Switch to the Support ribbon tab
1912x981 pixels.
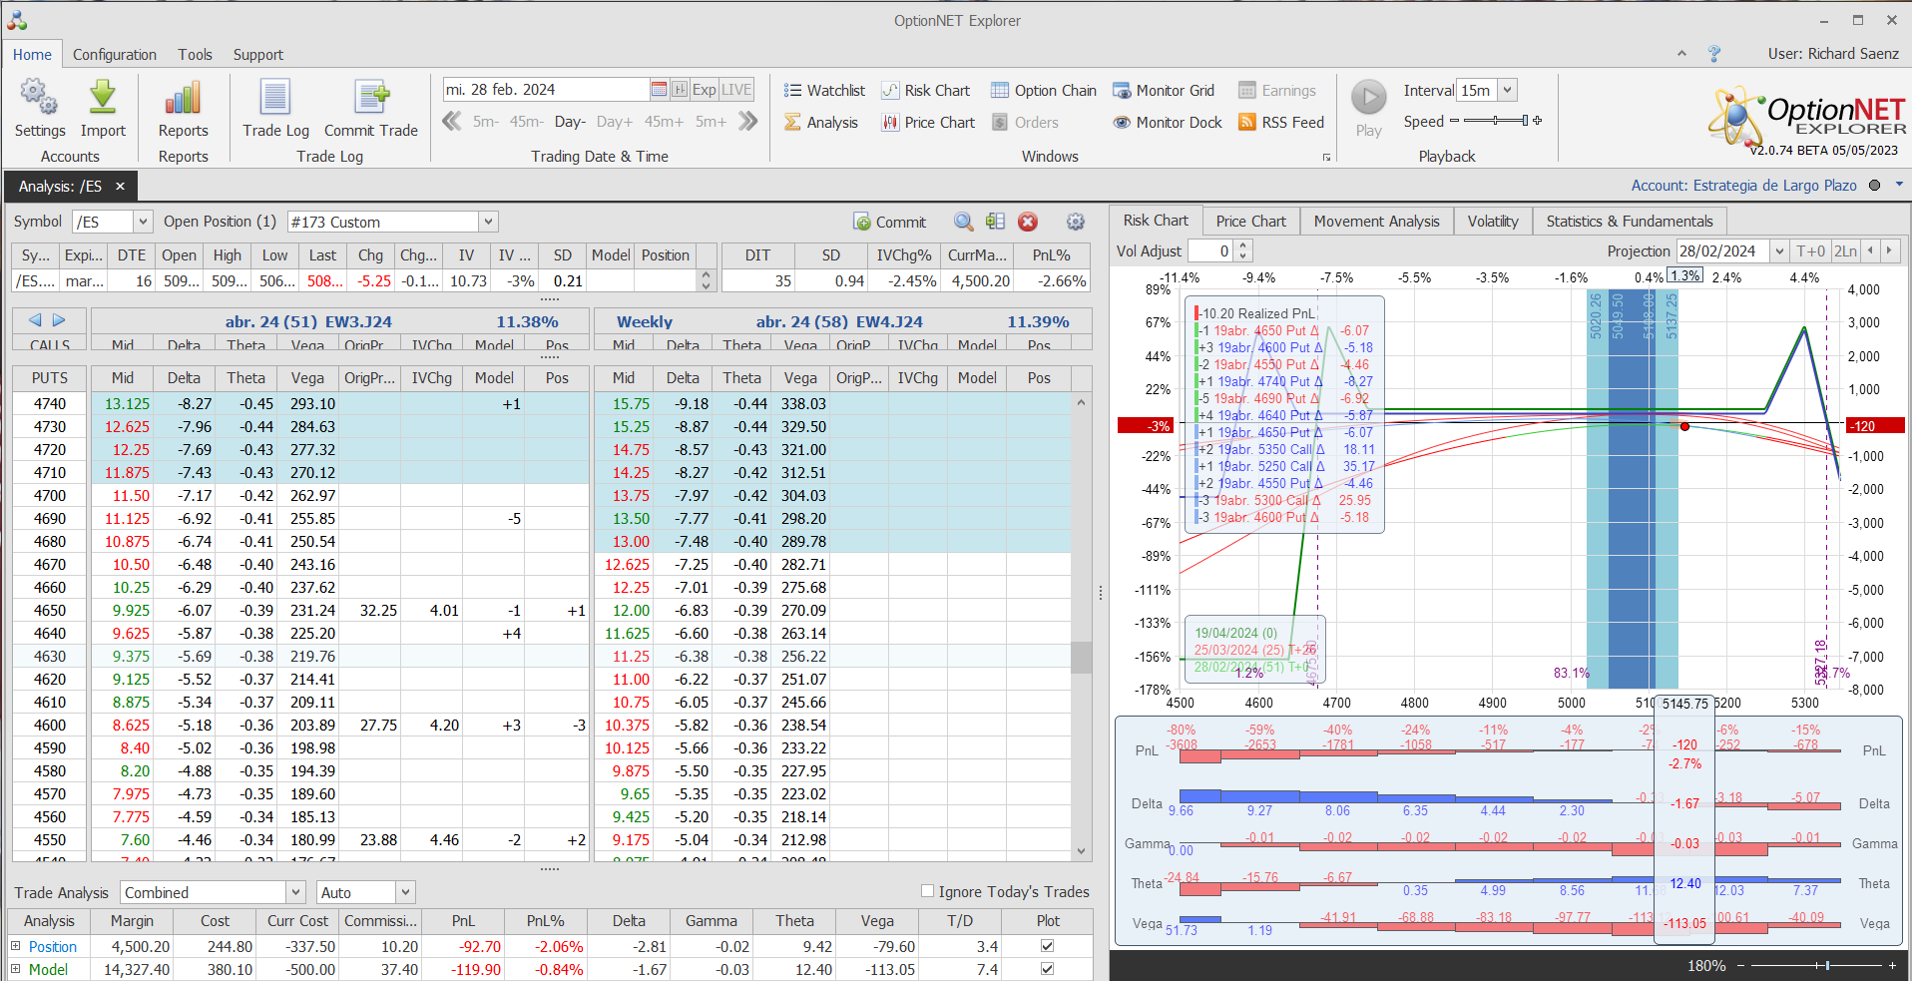tap(258, 55)
